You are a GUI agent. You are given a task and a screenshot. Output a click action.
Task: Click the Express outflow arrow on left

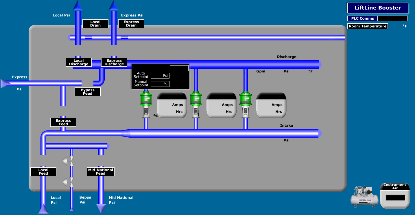[5, 83]
